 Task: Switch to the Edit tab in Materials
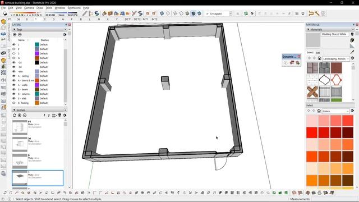coord(318,53)
